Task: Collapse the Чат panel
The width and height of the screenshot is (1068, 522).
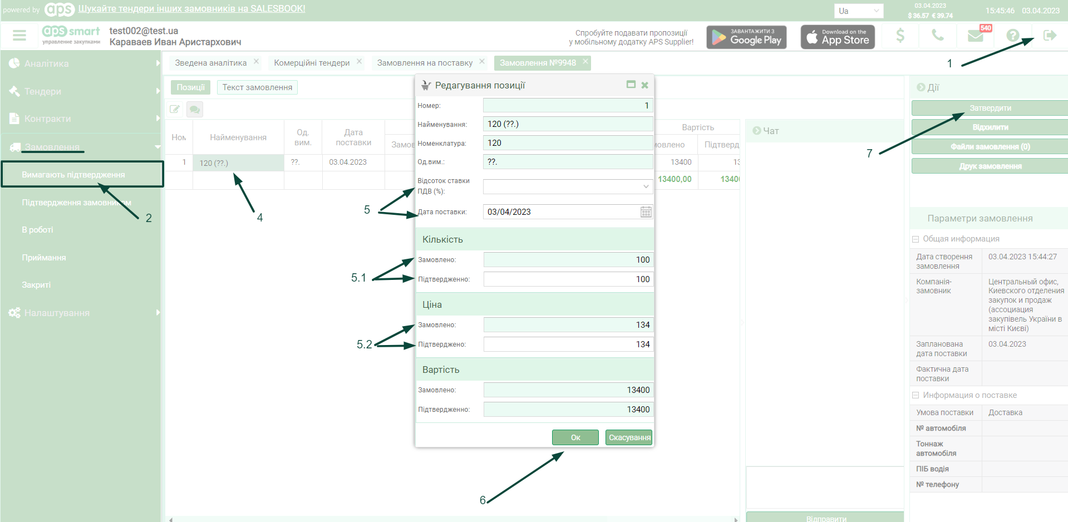Action: tap(756, 131)
